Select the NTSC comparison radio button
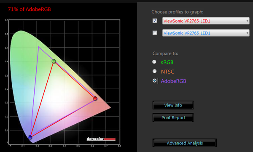Viewport: 253px width, 152px height. coord(154,71)
